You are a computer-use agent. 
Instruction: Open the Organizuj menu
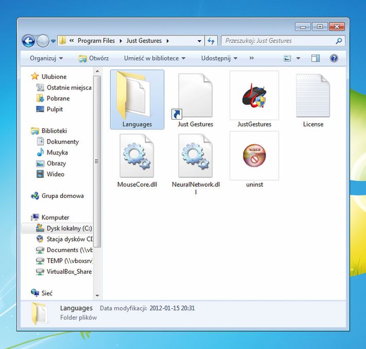pyautogui.click(x=46, y=58)
